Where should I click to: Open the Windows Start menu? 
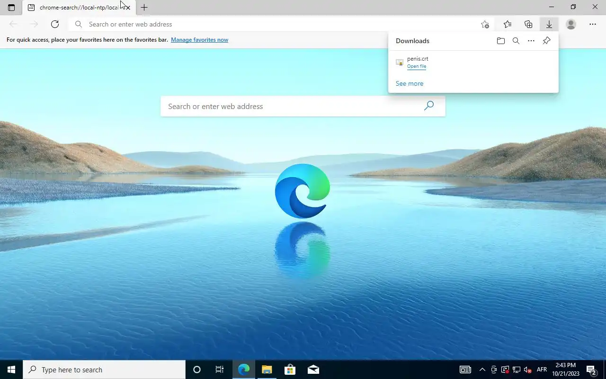[11, 370]
